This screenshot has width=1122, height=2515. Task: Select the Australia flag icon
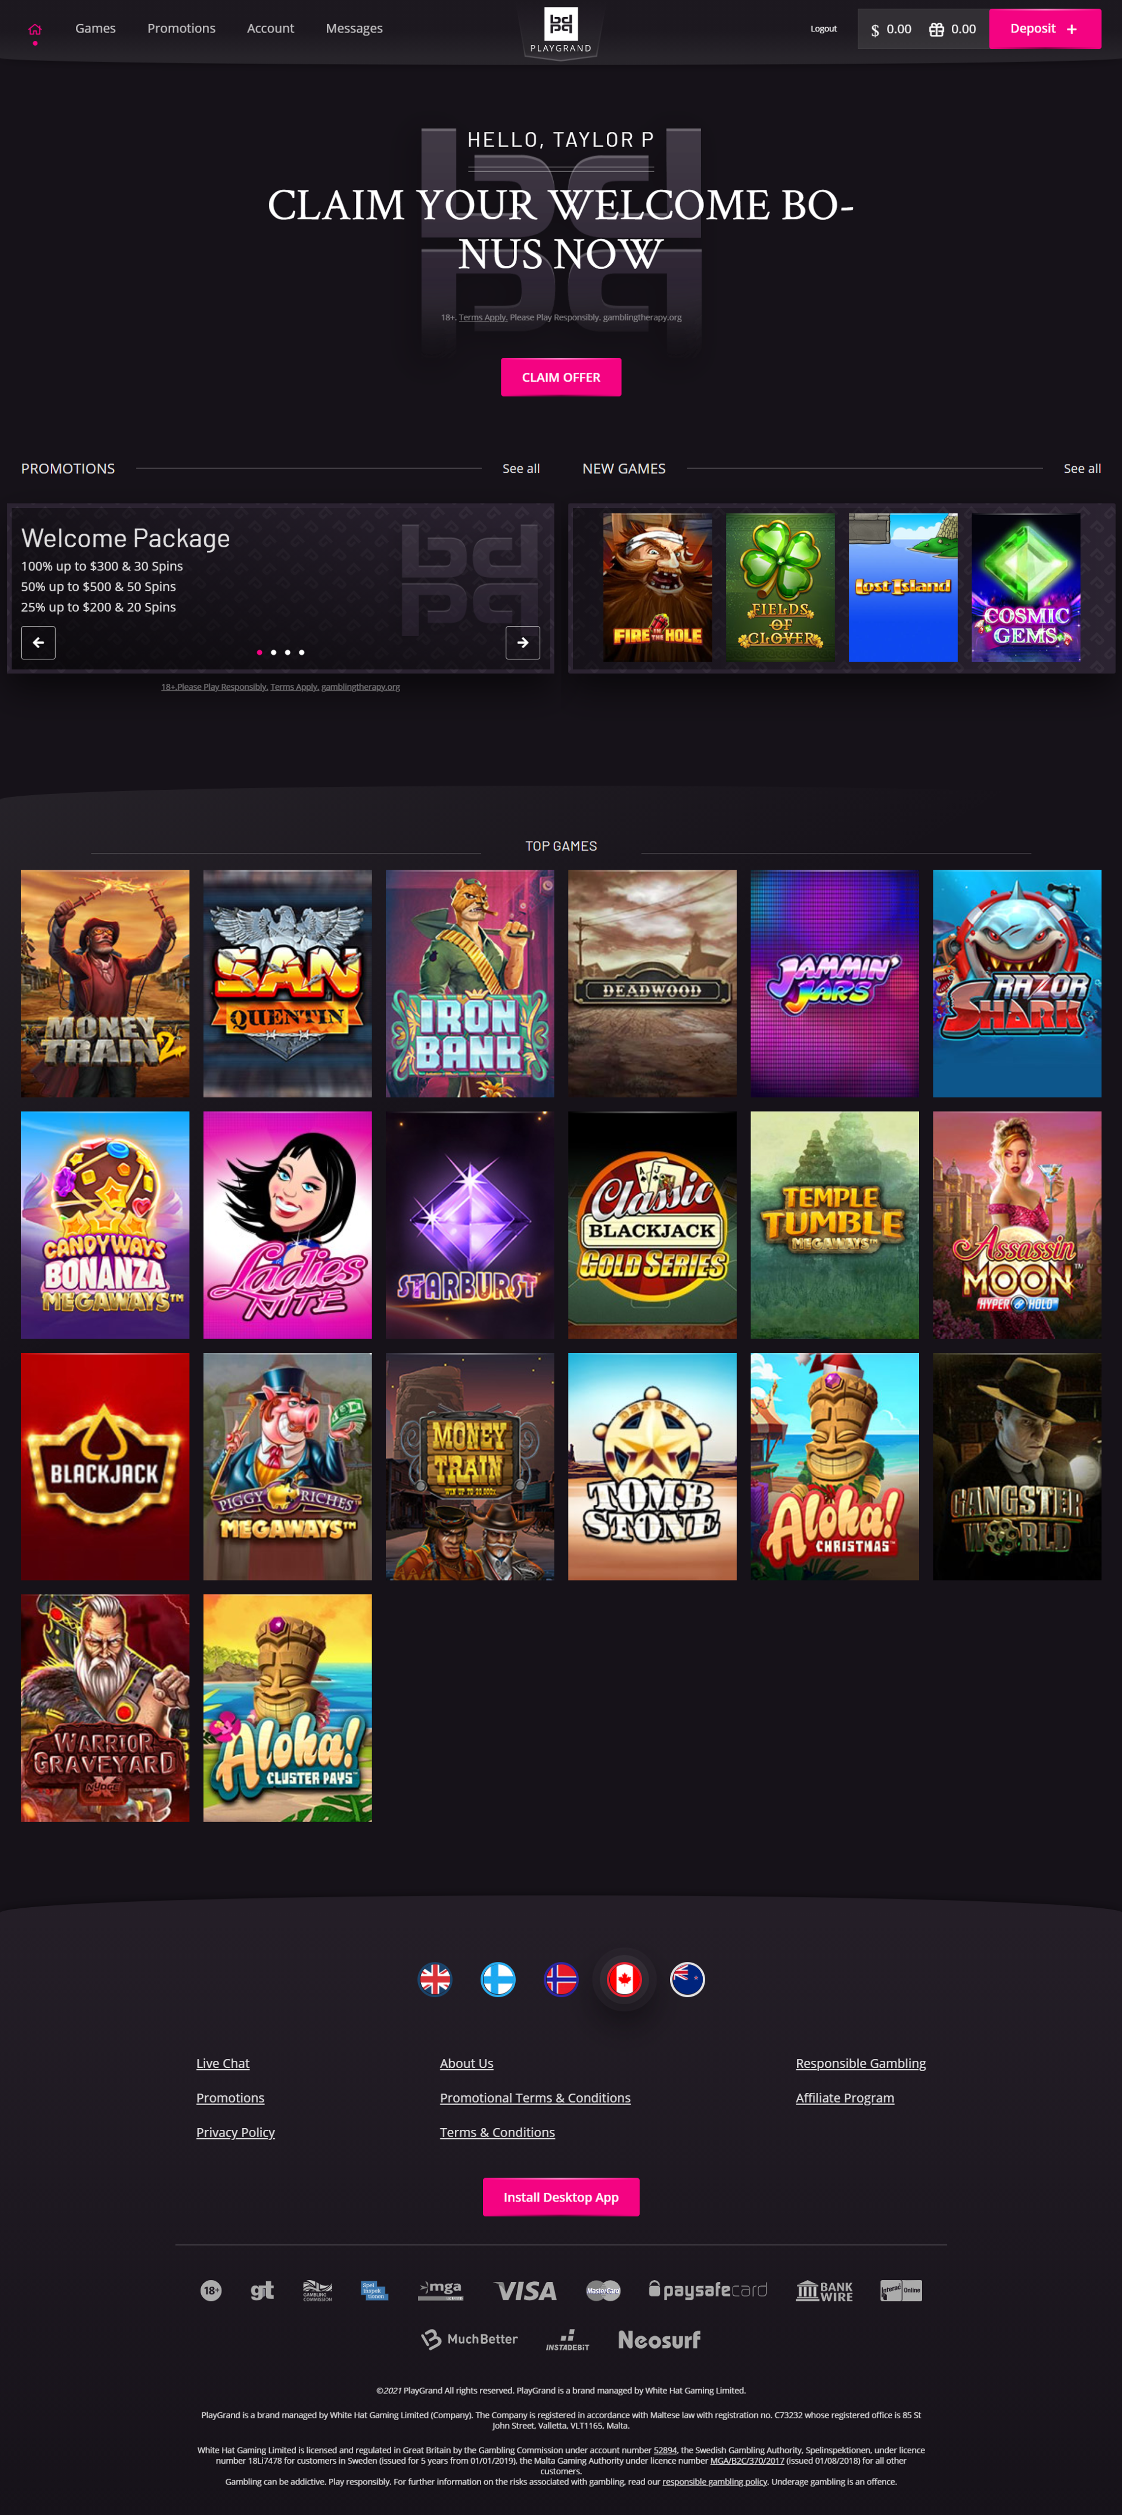coord(687,1979)
